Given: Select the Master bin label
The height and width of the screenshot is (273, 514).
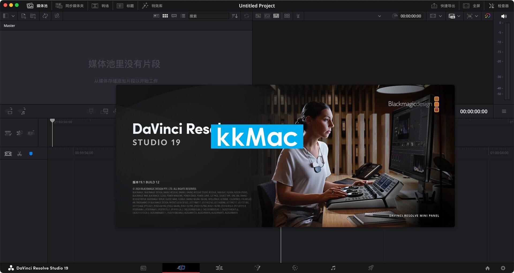Looking at the screenshot, I should click(x=9, y=26).
